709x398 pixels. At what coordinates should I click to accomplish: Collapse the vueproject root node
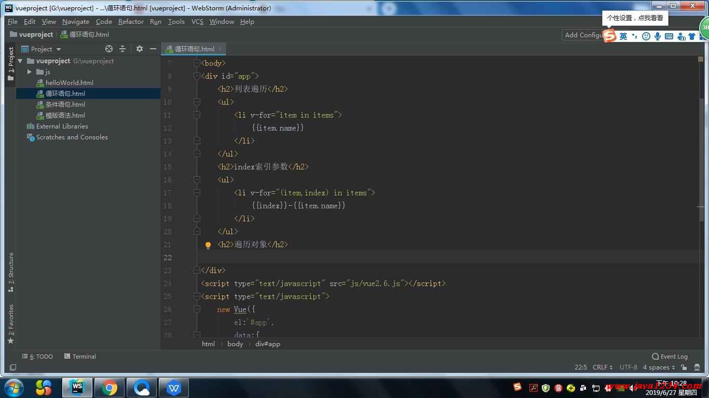click(x=20, y=61)
